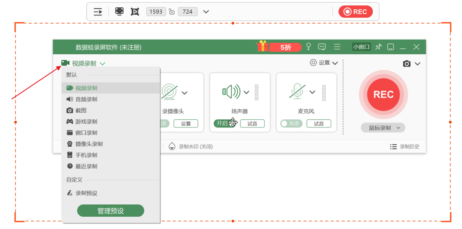Expand the webcam 录摄像头 dropdown arrow
This screenshot has width=462, height=229.
185,93
